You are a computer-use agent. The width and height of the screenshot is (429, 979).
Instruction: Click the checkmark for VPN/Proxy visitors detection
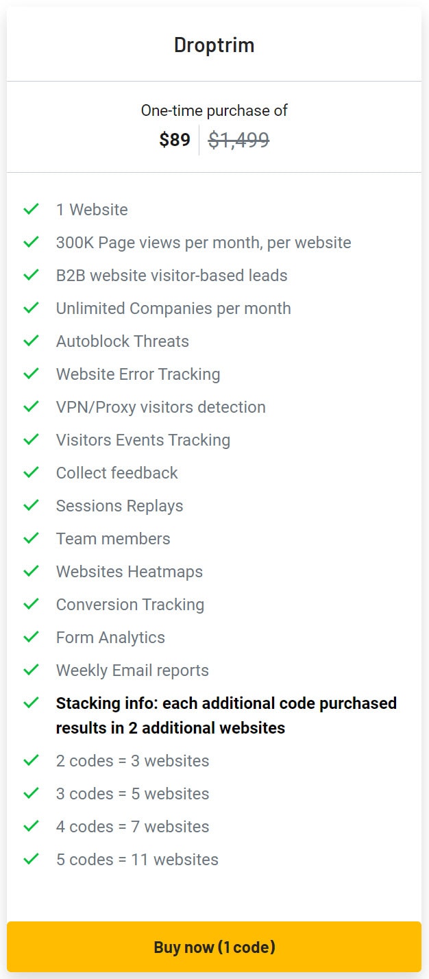31,407
